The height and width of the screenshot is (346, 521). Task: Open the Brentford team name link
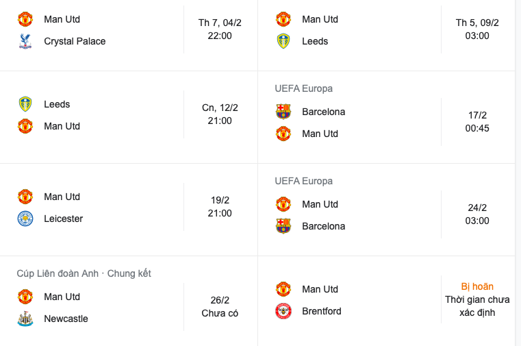[321, 311]
